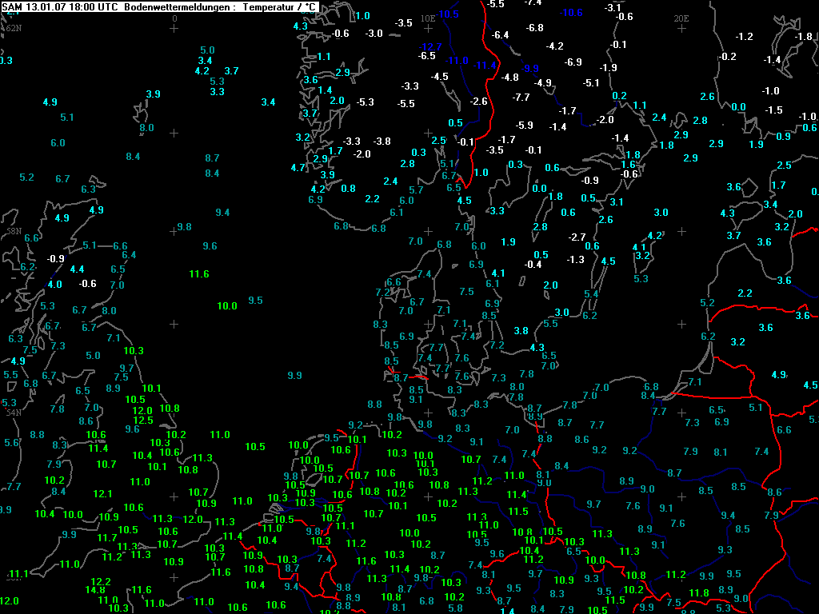Select the -4.5 station temperature
Screen dimensions: 819x614
pos(440,76)
